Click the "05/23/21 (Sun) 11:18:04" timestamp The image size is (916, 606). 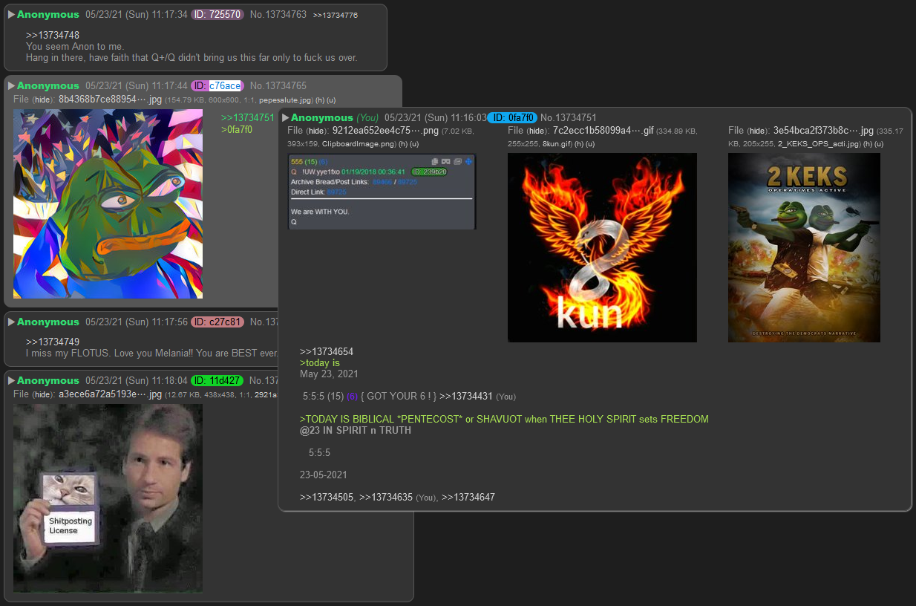[137, 381]
